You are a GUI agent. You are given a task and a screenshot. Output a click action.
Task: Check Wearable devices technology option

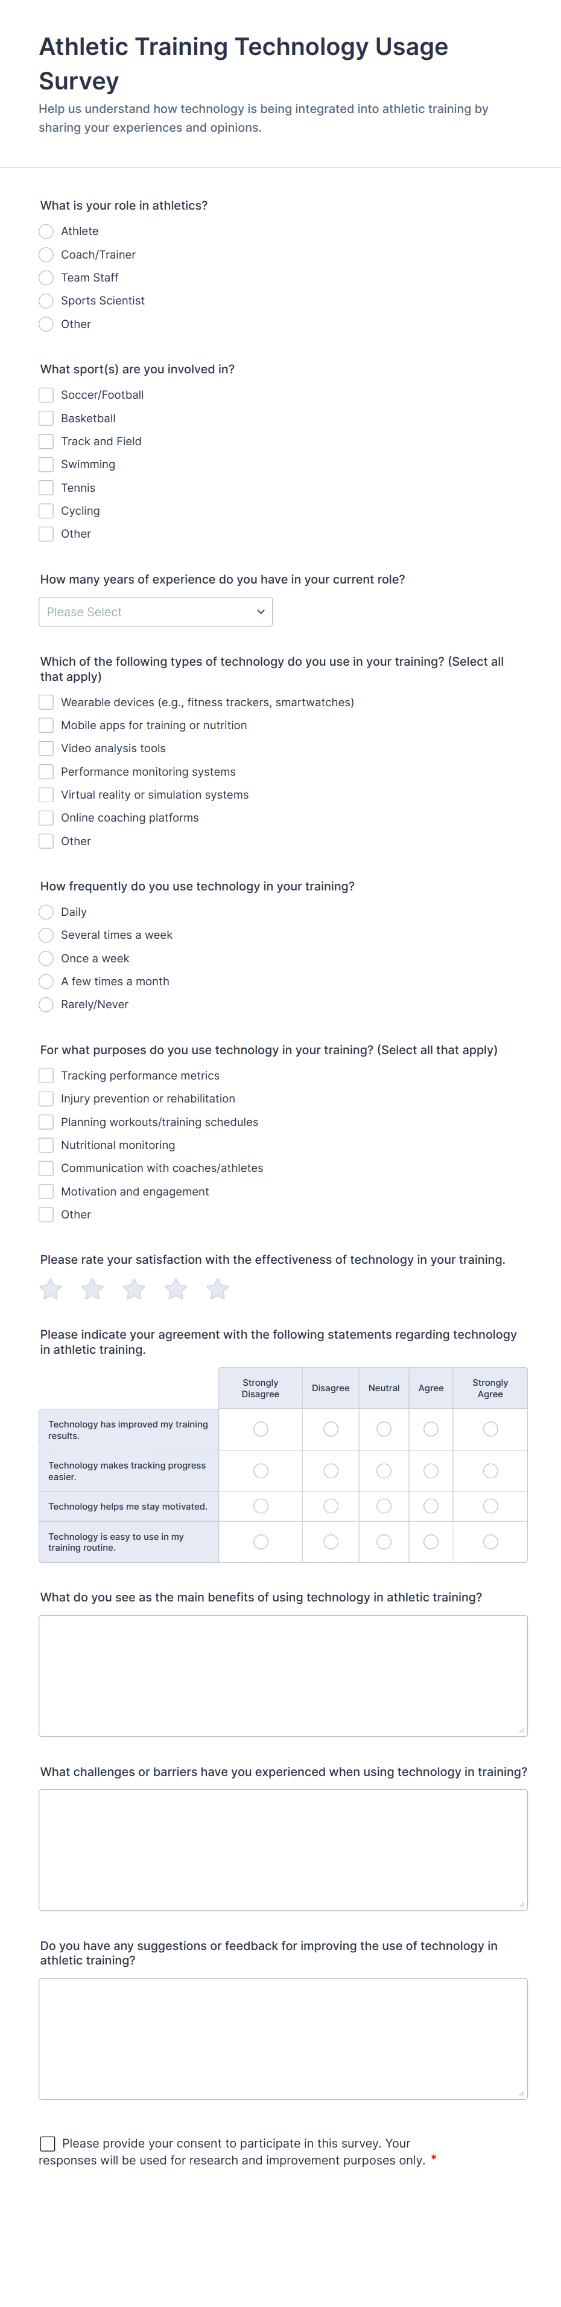pyautogui.click(x=46, y=702)
